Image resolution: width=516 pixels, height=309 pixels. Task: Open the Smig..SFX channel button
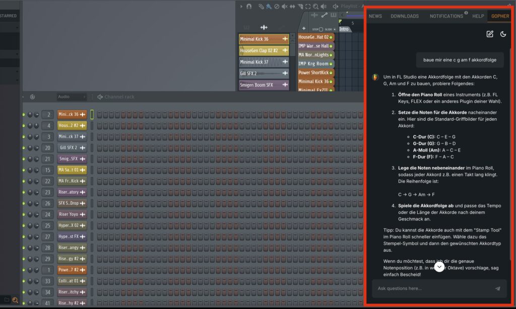72,159
